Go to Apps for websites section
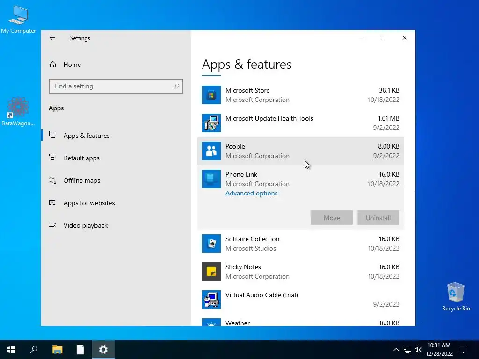Screen dimensions: 479x359 [89, 203]
